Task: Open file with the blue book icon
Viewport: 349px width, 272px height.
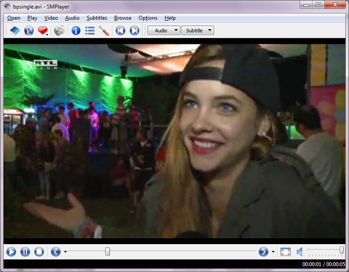Action: [15, 31]
